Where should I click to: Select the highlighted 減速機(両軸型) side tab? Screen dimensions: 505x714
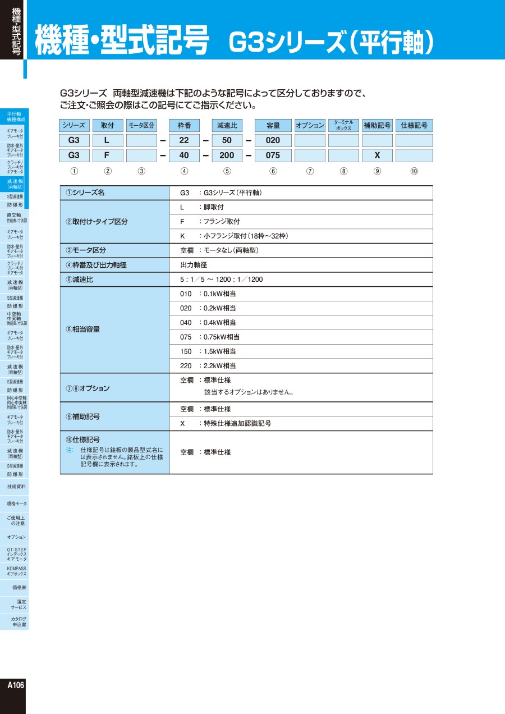[x=15, y=184]
